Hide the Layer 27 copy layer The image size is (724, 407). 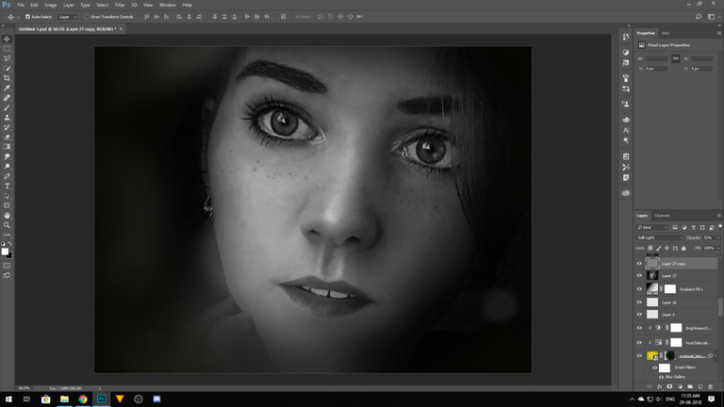pos(639,263)
